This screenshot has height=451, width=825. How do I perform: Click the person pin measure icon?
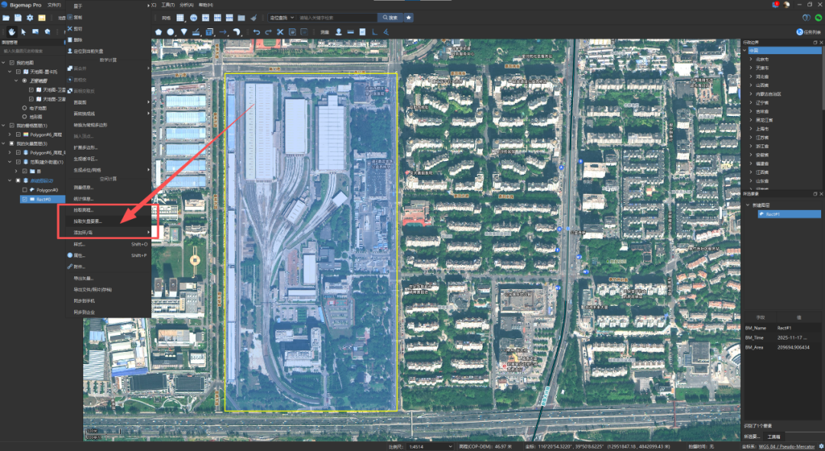point(339,32)
